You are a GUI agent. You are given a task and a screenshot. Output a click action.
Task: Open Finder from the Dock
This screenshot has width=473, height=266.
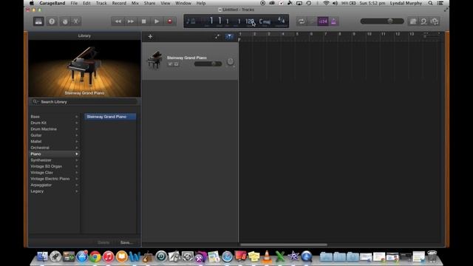[42, 256]
